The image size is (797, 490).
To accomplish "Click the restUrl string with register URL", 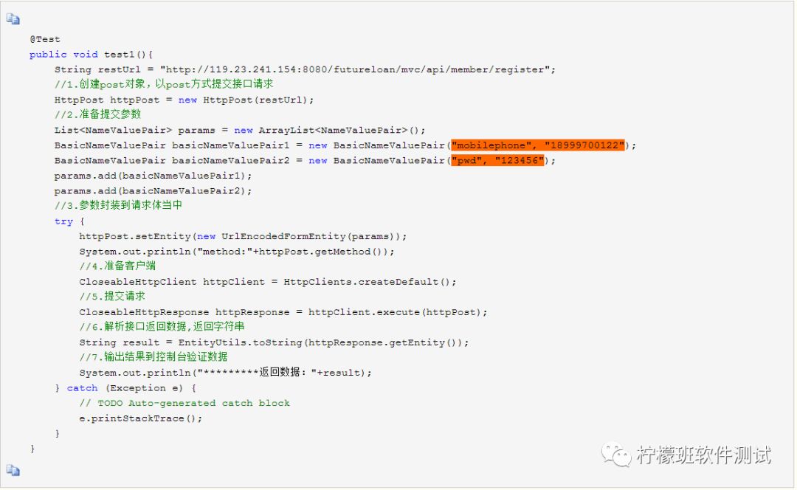I will [x=355, y=69].
